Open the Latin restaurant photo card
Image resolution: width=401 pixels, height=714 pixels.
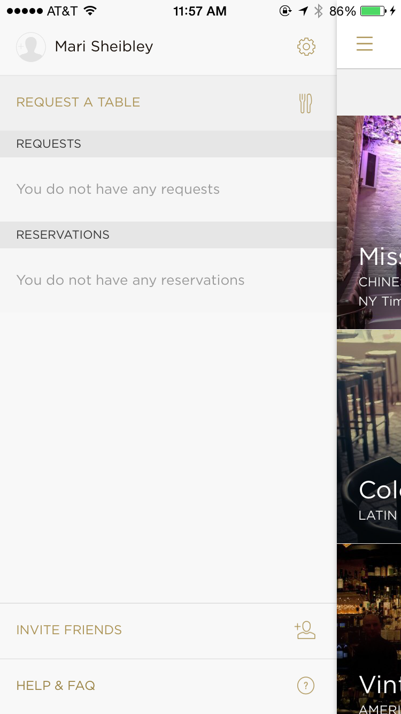[369, 436]
